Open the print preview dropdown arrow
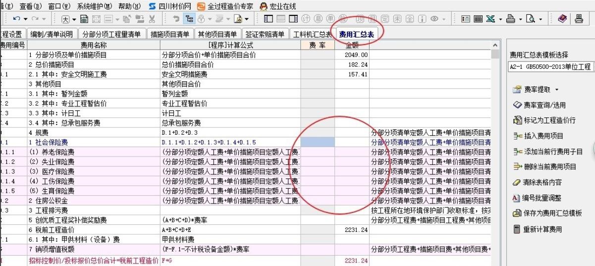 [x=540, y=19]
